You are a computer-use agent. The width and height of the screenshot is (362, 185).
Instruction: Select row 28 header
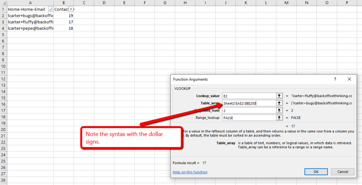[4, 180]
